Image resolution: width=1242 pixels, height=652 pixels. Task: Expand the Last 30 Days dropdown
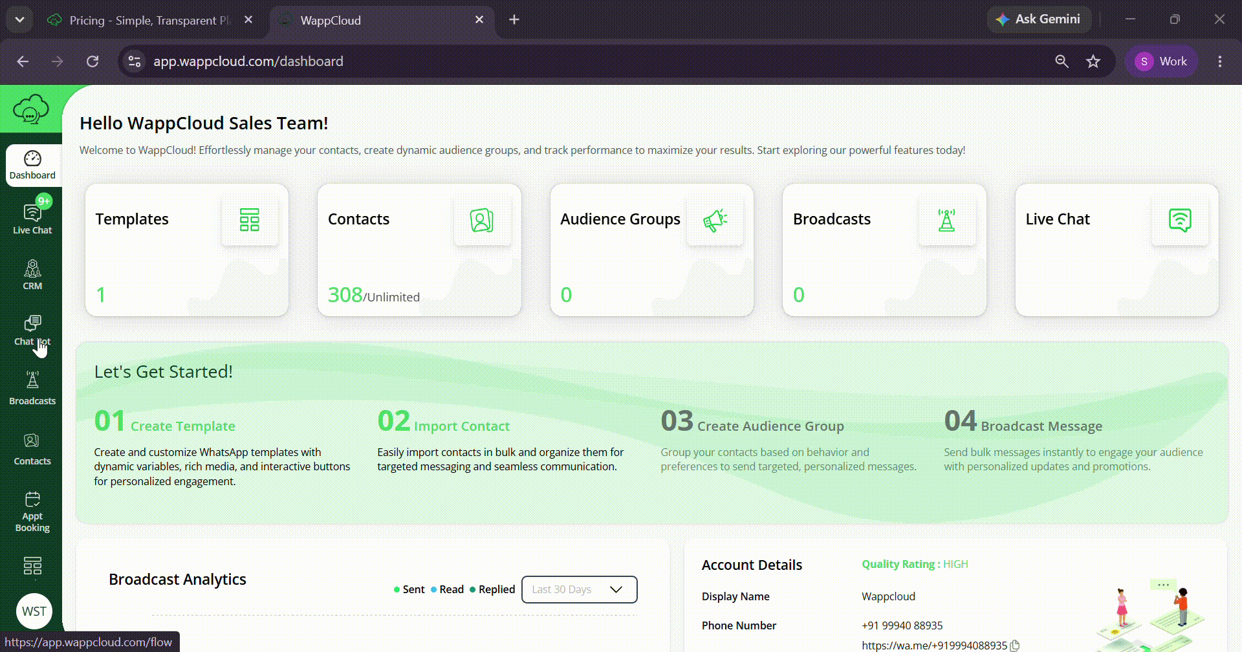click(579, 589)
